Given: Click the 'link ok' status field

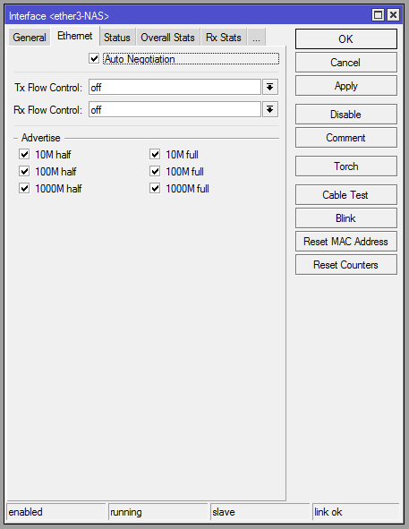Looking at the screenshot, I should [x=356, y=512].
